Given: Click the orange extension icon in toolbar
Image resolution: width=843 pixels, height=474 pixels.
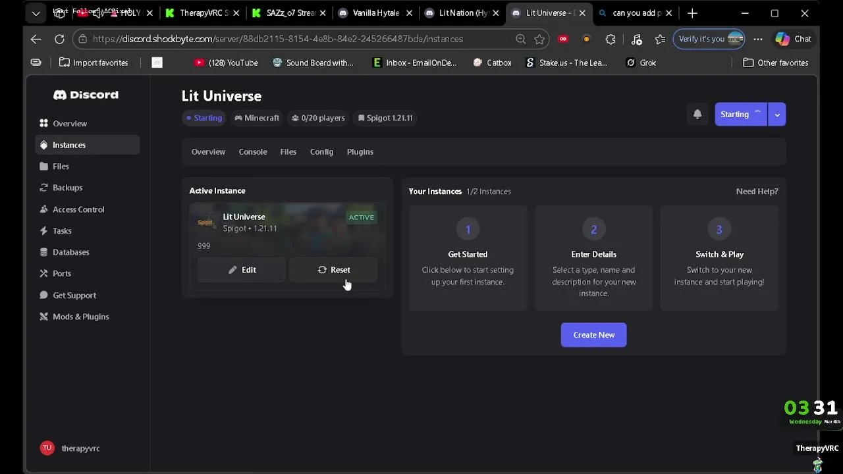Looking at the screenshot, I should [586, 39].
